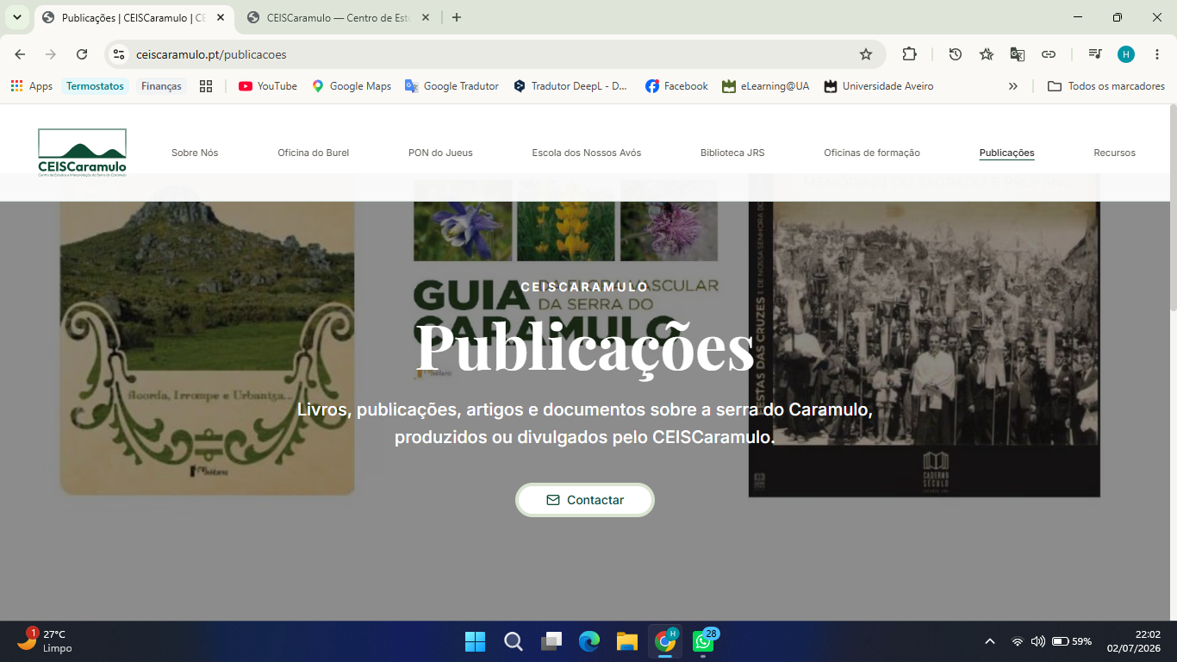
Task: Open Oficinas de formação menu item
Action: pos(872,153)
